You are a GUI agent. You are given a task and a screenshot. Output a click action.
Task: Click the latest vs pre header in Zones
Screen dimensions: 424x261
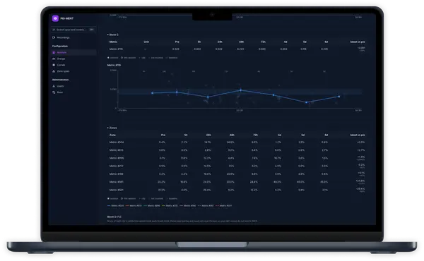(357, 135)
